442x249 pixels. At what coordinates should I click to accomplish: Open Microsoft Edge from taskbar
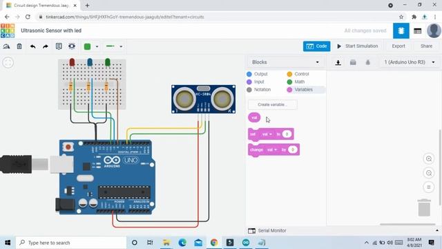pos(182,243)
